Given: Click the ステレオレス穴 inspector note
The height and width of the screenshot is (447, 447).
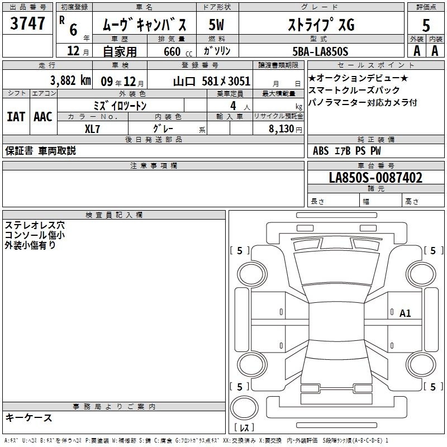Looking at the screenshot, I should (x=35, y=225).
